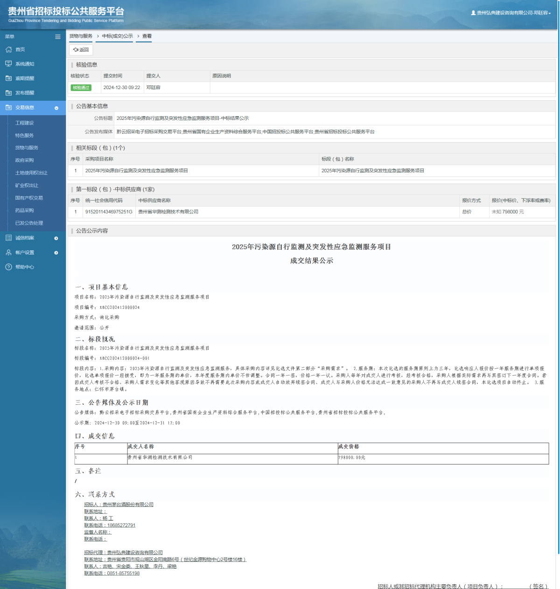Click supplier name 贵州省华测检测技术有限公司 in table
560x589 pixels.
tap(168, 212)
